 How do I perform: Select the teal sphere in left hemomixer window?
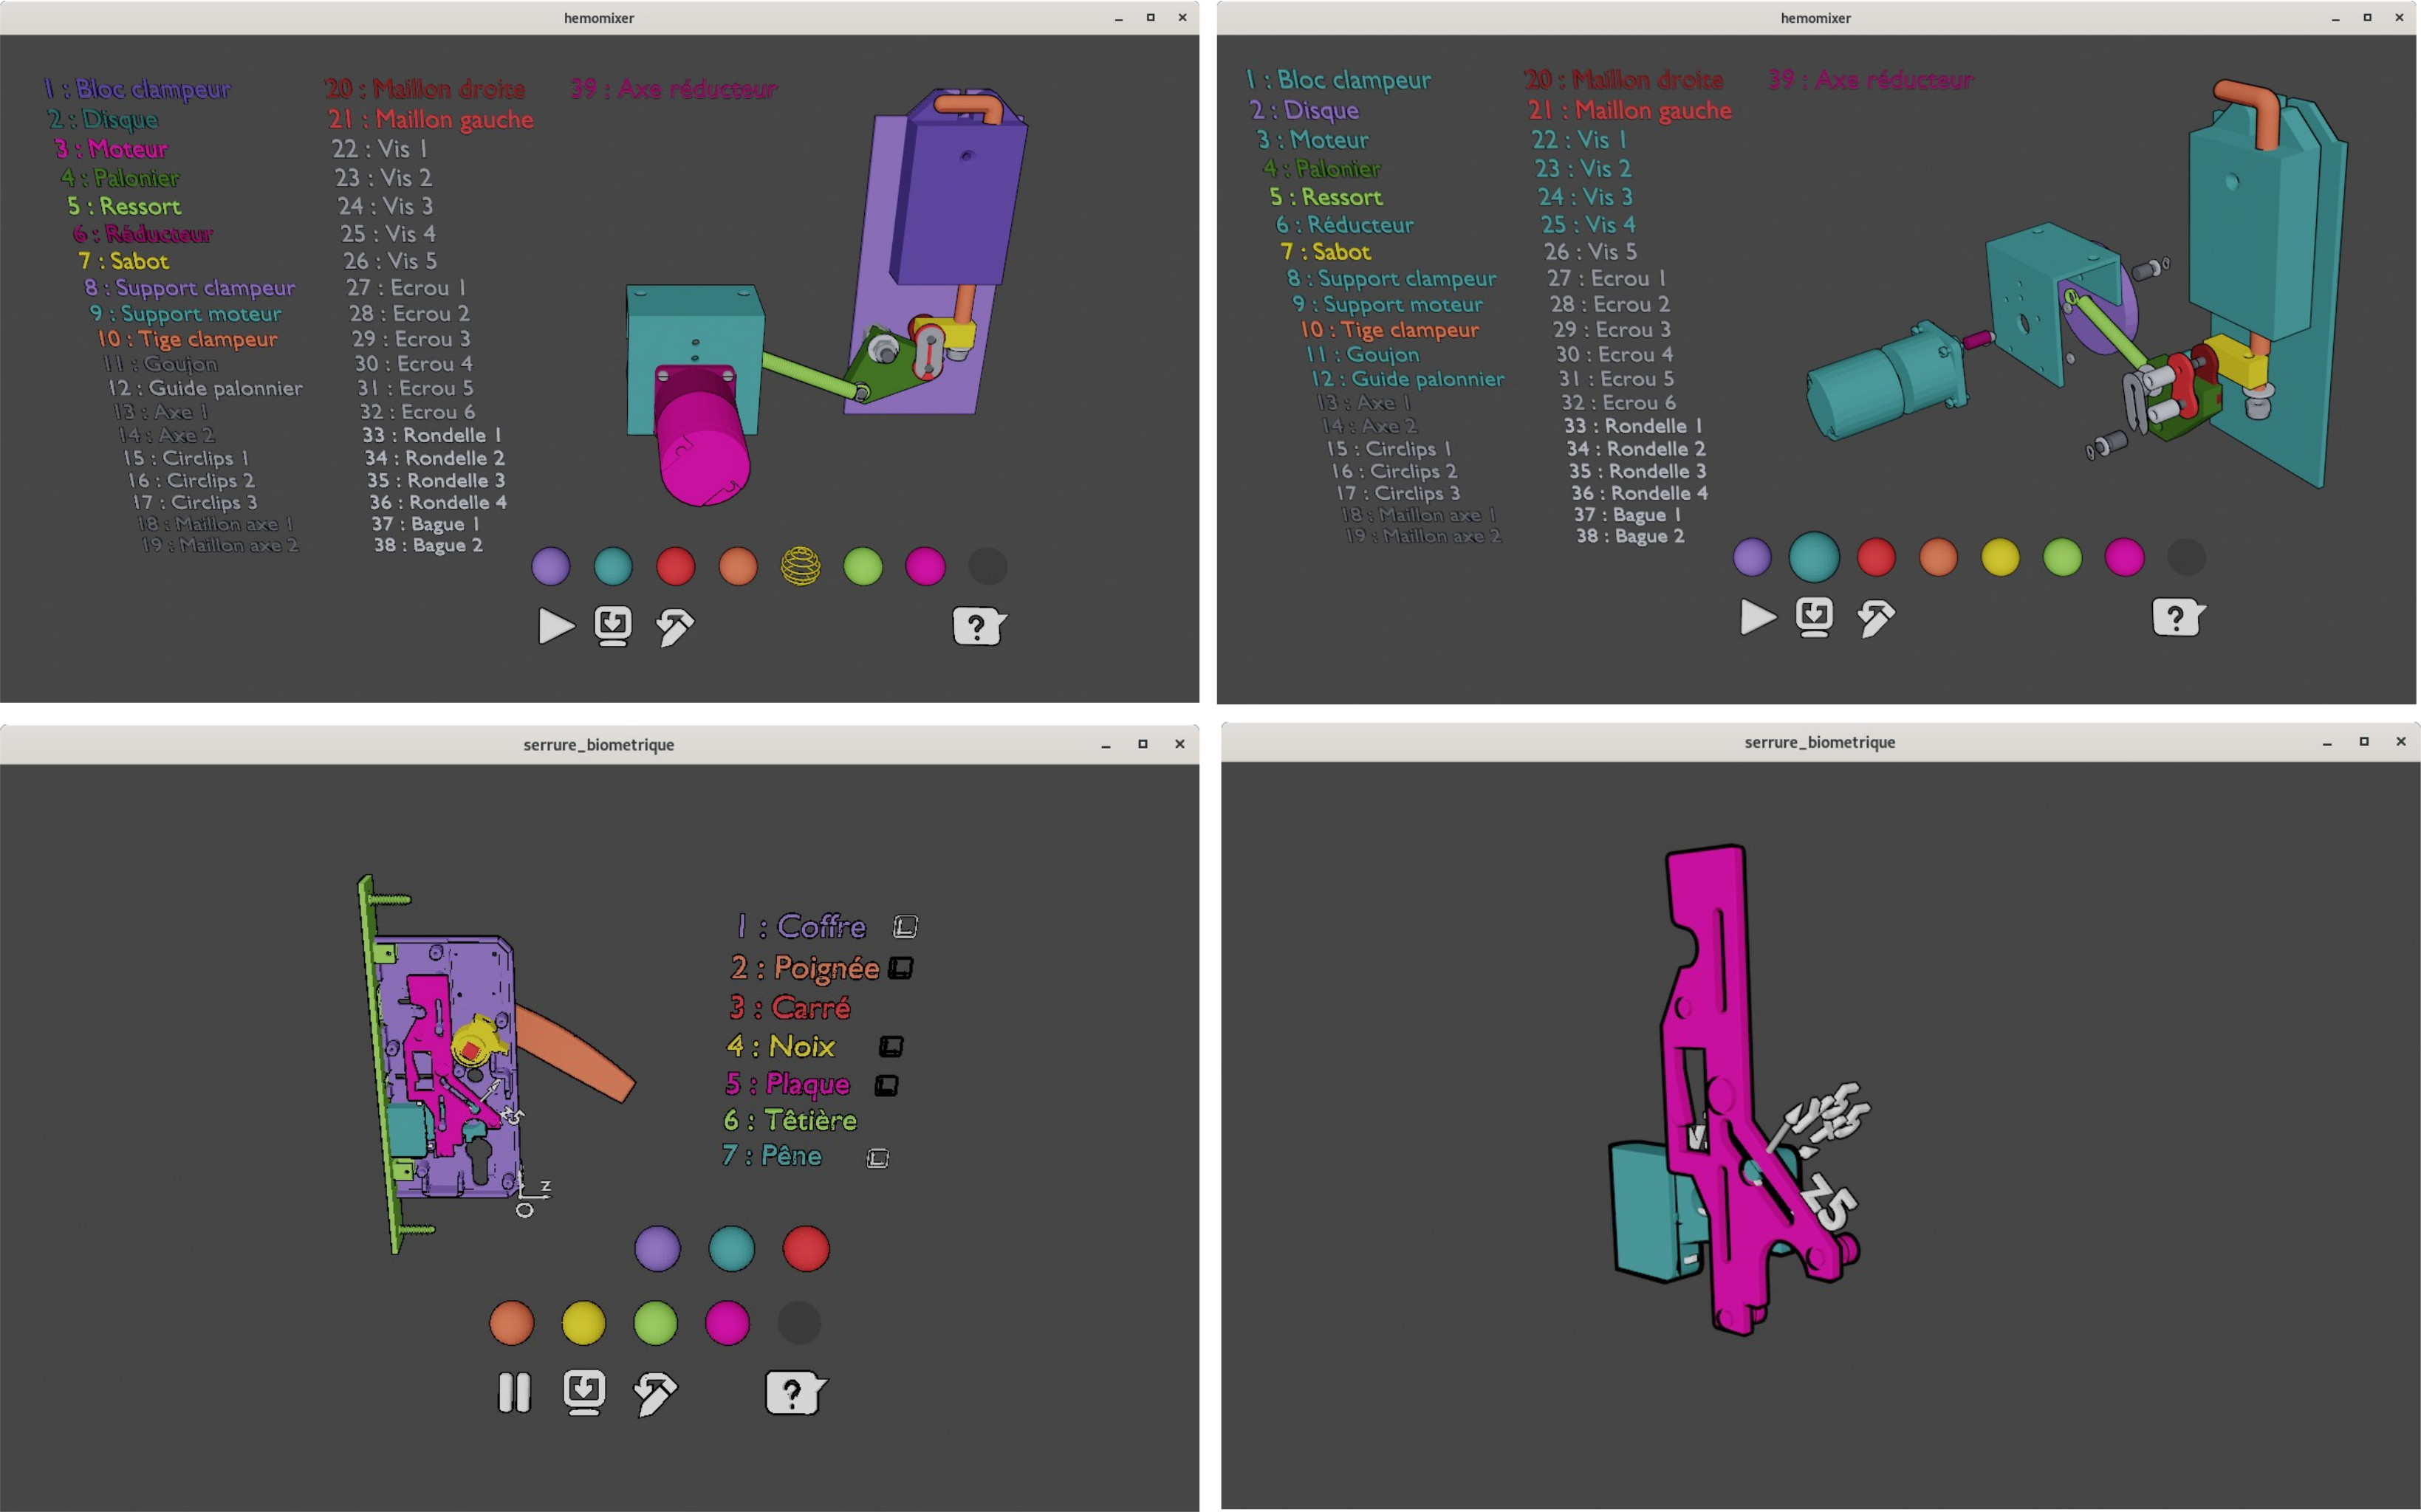click(x=613, y=566)
